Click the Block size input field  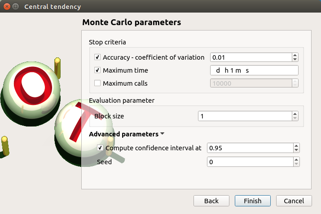click(x=245, y=116)
